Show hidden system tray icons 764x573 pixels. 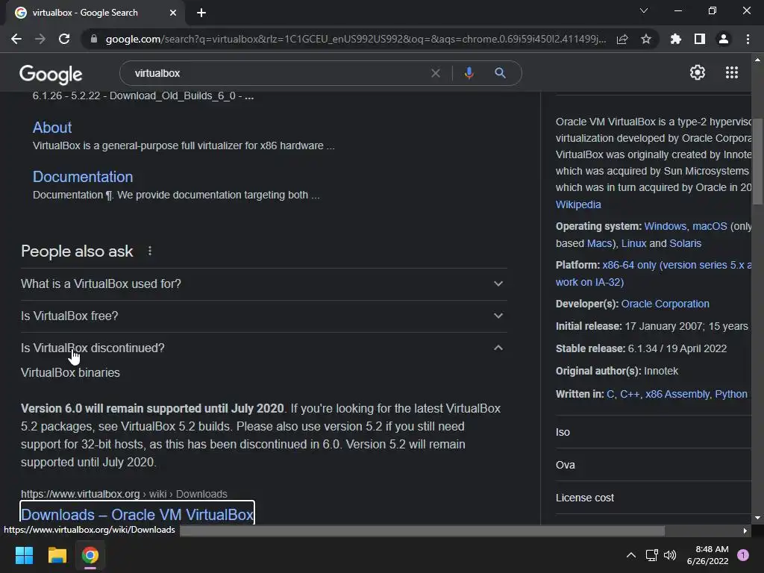[x=631, y=555]
